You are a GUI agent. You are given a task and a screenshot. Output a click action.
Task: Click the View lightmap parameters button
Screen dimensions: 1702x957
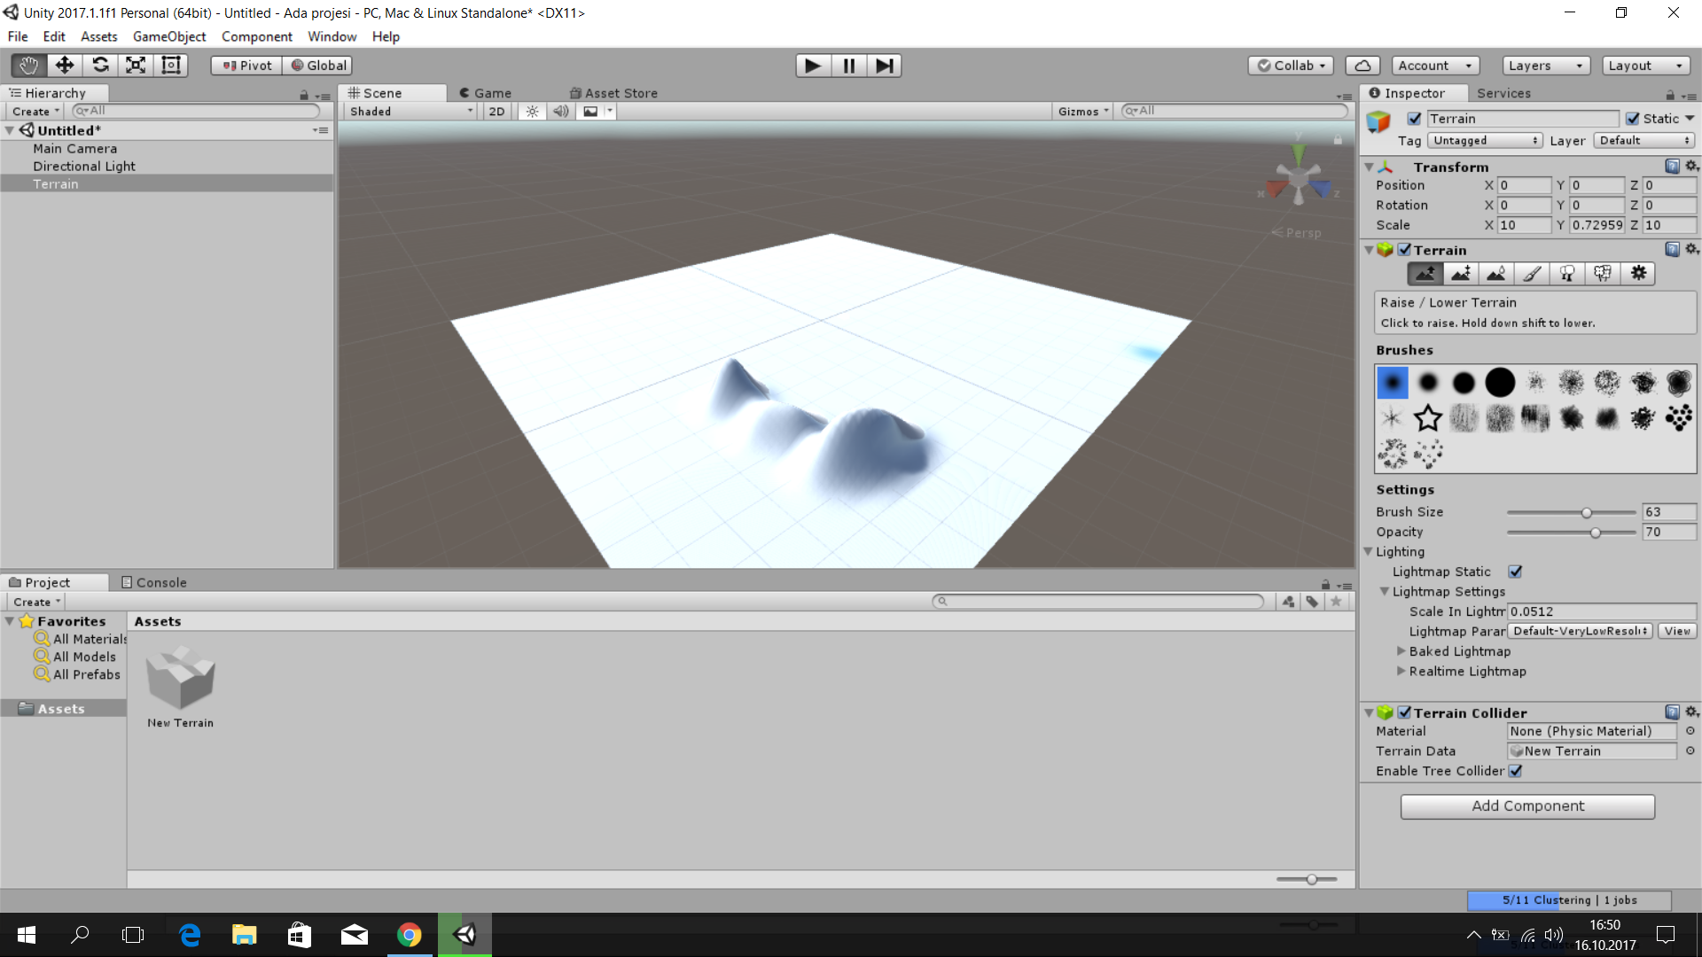click(1676, 631)
